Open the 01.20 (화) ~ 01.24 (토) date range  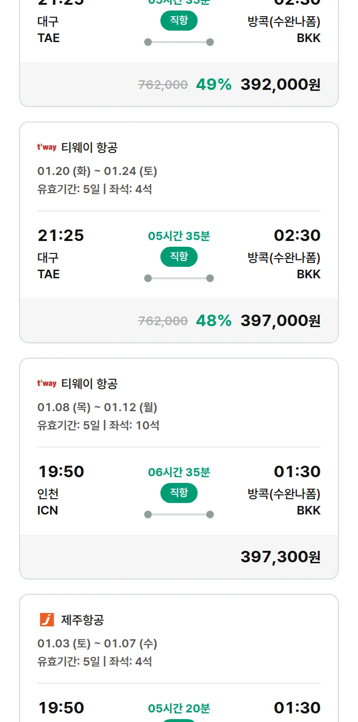(97, 171)
